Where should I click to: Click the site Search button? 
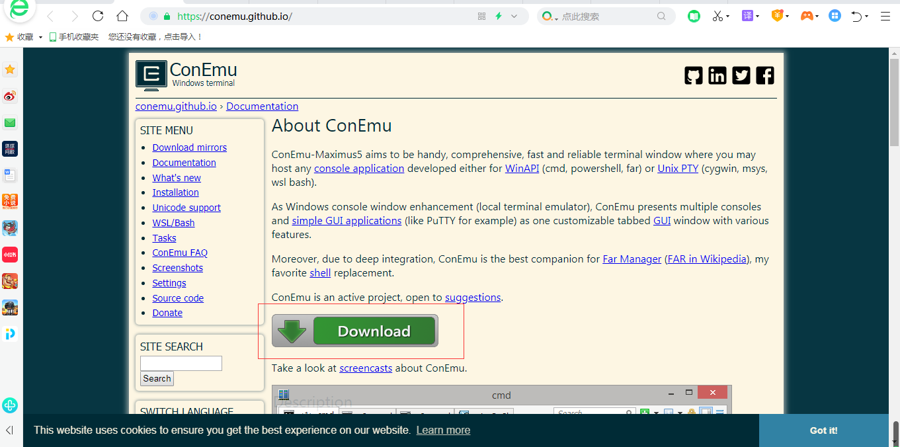157,379
